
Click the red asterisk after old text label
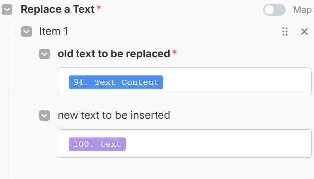pyautogui.click(x=174, y=52)
